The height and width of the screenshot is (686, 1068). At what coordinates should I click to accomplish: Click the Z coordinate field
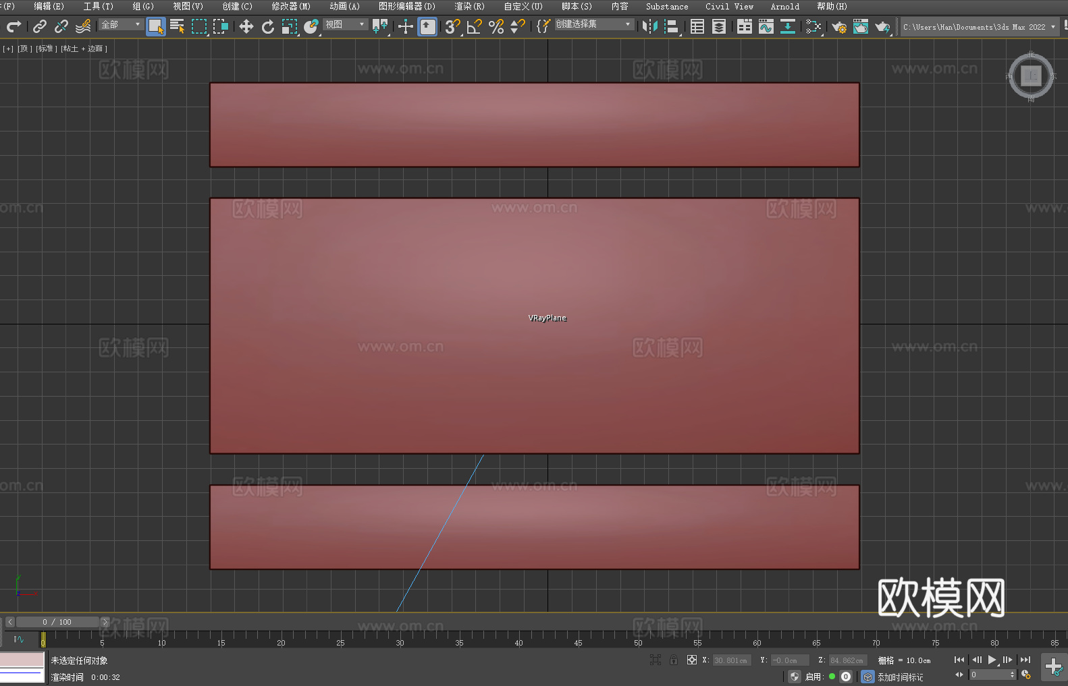pos(847,660)
